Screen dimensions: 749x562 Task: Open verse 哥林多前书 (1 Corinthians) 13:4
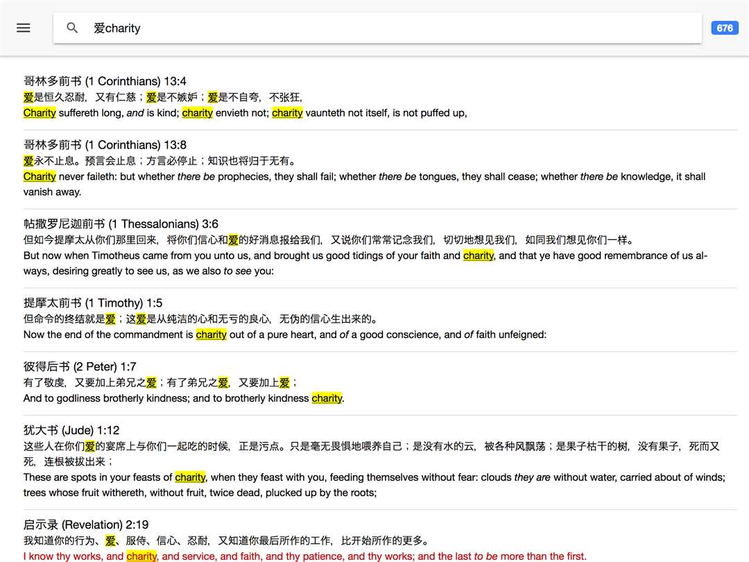pos(105,81)
